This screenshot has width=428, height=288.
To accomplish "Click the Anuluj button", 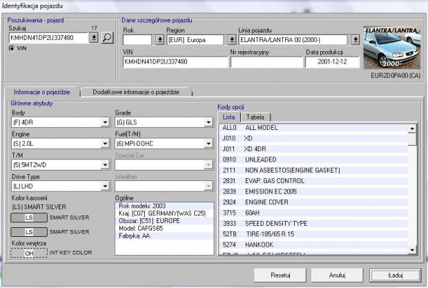I will (337, 275).
